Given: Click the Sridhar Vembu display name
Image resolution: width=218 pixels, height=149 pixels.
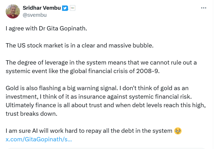Looking at the screenshot, I should (42, 8).
